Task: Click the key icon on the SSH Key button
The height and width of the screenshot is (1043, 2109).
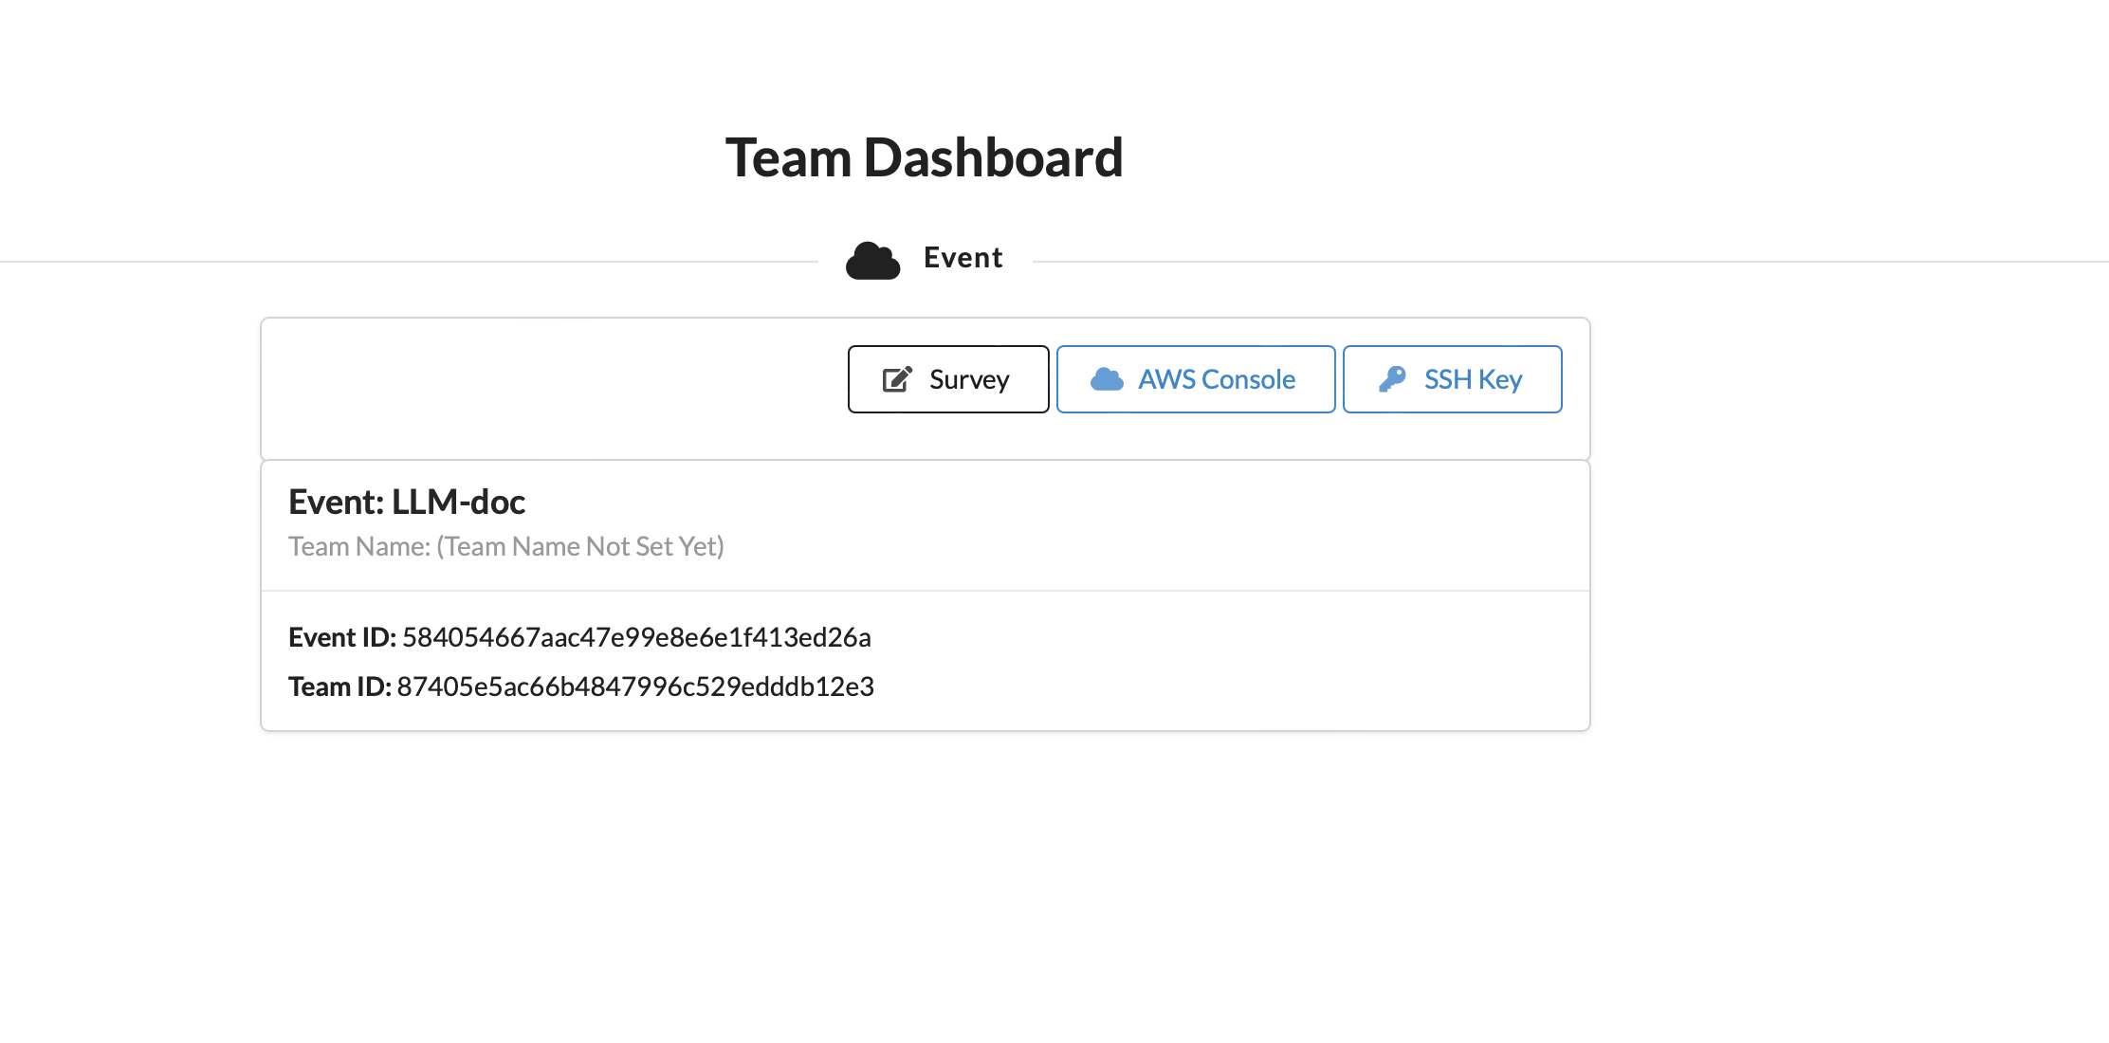Action: [x=1393, y=377]
